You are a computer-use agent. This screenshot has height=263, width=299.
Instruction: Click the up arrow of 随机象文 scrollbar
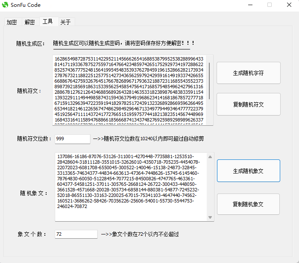click(210, 156)
